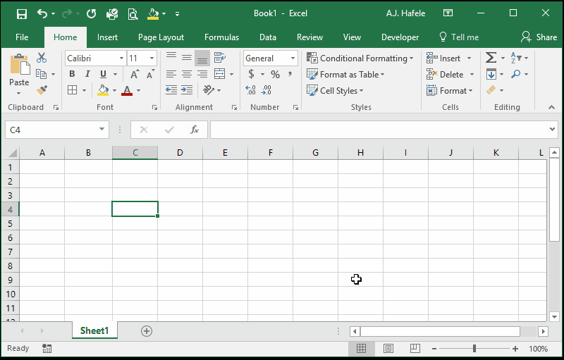Click the formula bar input field
564x360 pixels.
(x=379, y=130)
